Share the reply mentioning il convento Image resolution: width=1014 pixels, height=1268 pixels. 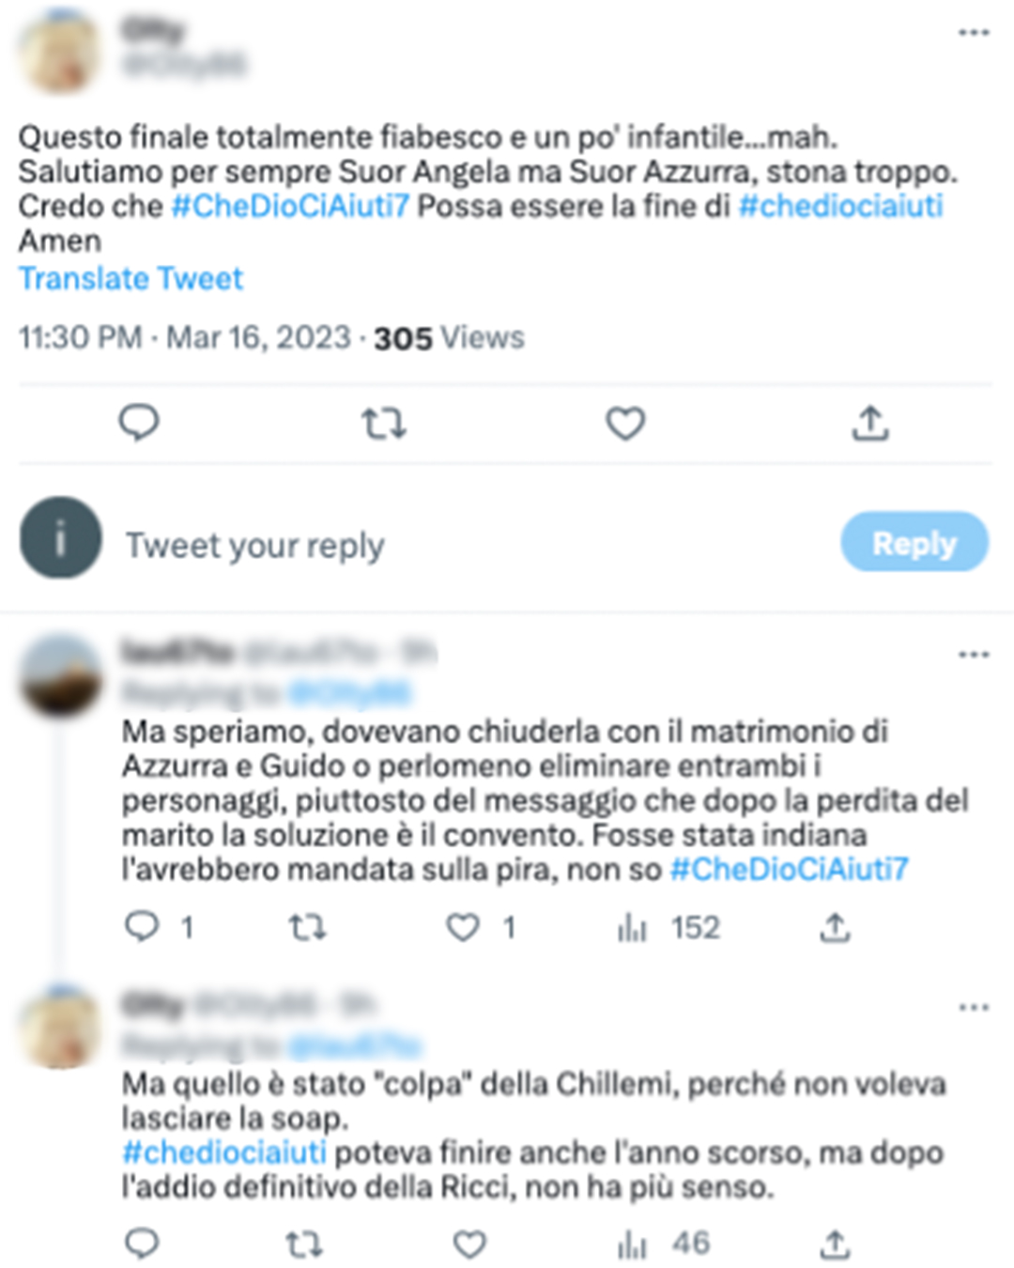click(834, 927)
